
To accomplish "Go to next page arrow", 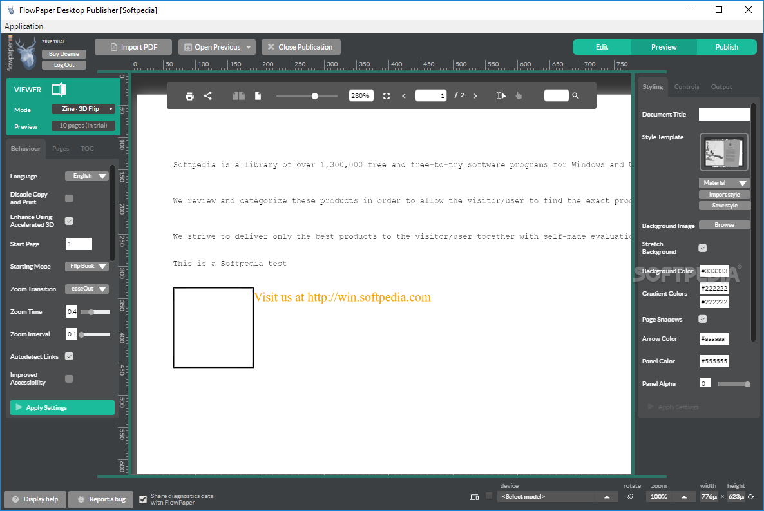I will (475, 96).
